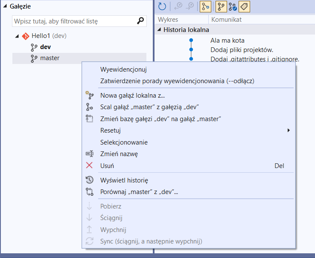The width and height of the screenshot is (315, 258).
Task: Click the Wyświetl historię clock icon
Action: pyautogui.click(x=89, y=180)
